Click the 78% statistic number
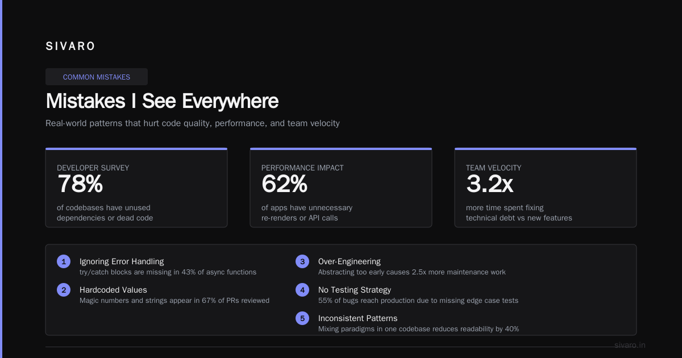This screenshot has height=358, width=682. [x=80, y=184]
